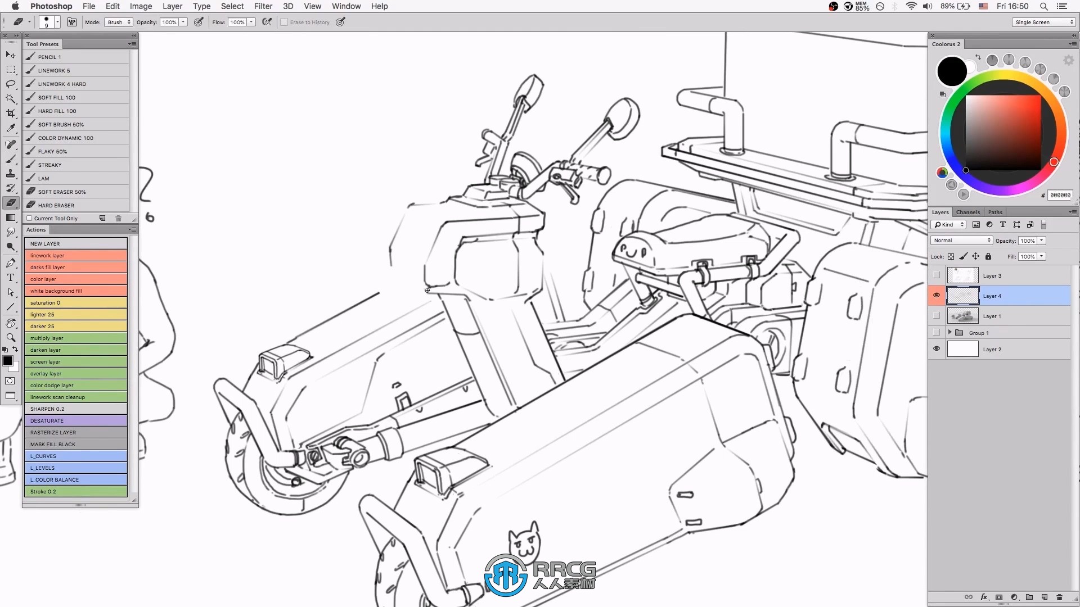Run the multiply layer action

point(76,338)
